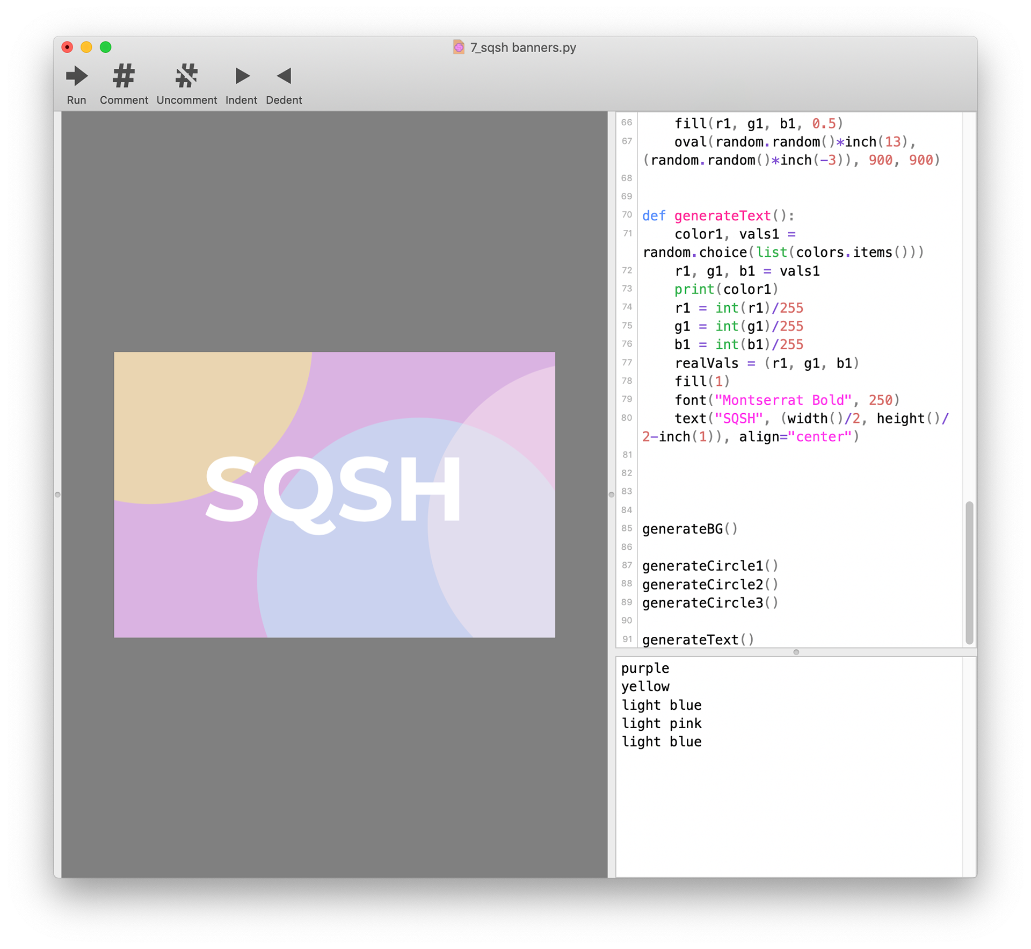
Task: Click the 7_sqsh banners.py window title
Action: (x=523, y=47)
